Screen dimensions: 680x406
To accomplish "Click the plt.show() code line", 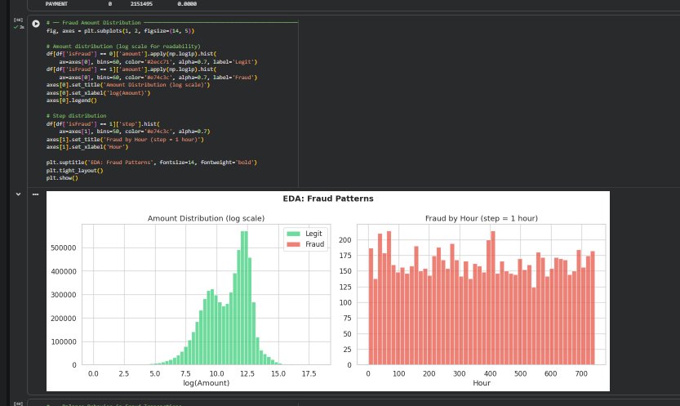I will coord(62,178).
